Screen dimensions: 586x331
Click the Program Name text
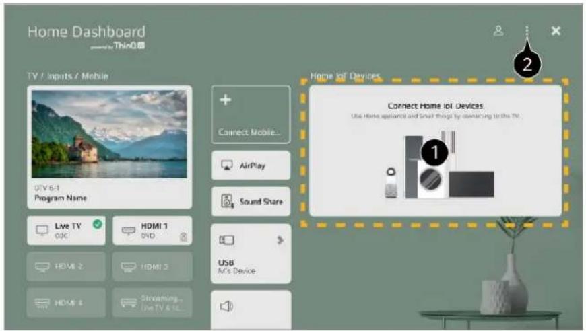pos(61,198)
